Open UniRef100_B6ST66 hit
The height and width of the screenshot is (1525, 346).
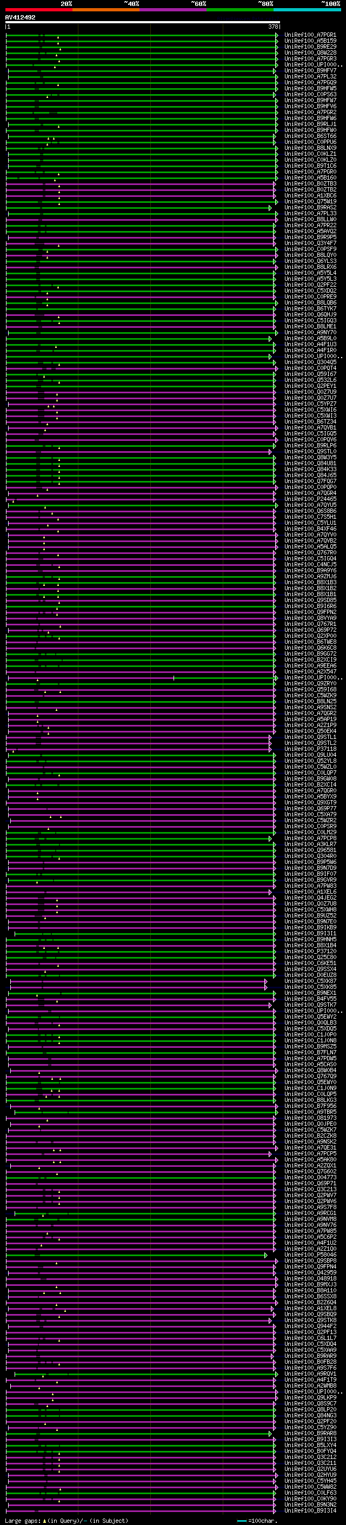point(310,136)
